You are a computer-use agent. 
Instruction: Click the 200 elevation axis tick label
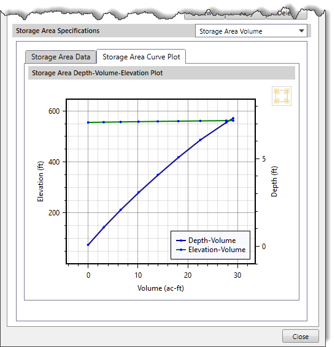click(54, 213)
